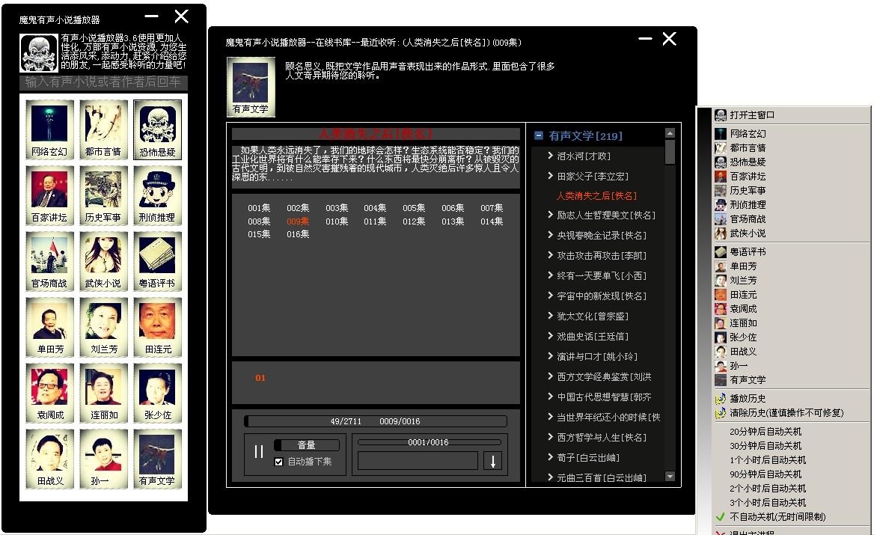Select the highlighted 009集 episode
The width and height of the screenshot is (874, 535).
299,221
